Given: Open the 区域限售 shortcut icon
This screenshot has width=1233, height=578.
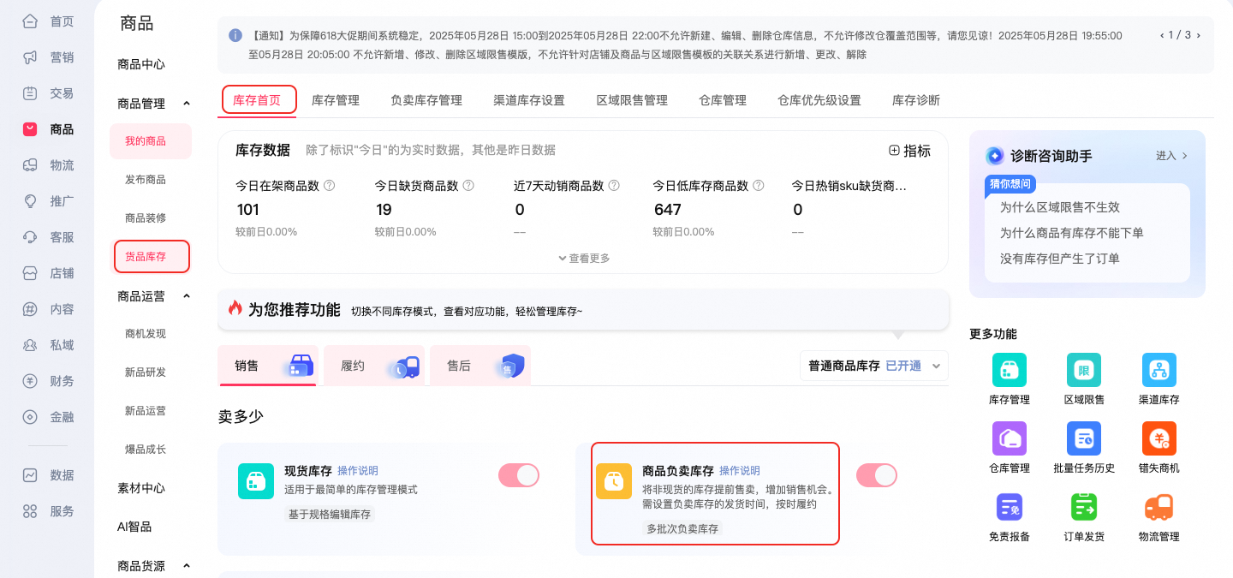Looking at the screenshot, I should 1084,370.
